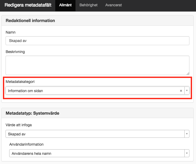The height and width of the screenshot is (164, 196).
Task: Click the Namn label
Action: [x=11, y=32]
